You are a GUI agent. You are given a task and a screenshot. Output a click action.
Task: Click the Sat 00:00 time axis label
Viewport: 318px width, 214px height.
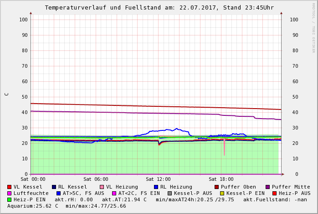click(x=33, y=179)
